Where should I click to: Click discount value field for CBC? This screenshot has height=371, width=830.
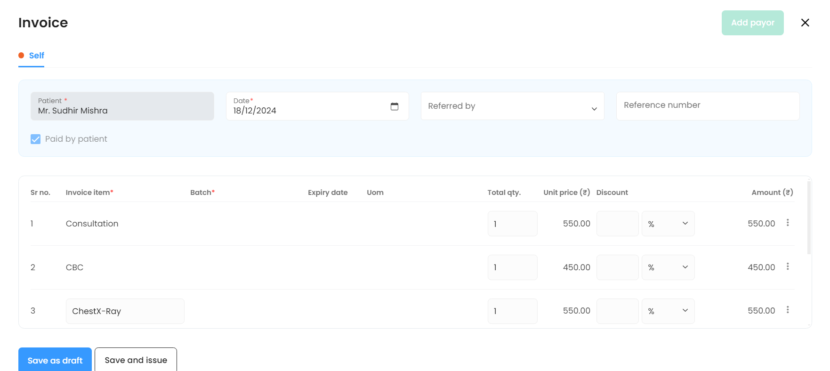coord(617,267)
